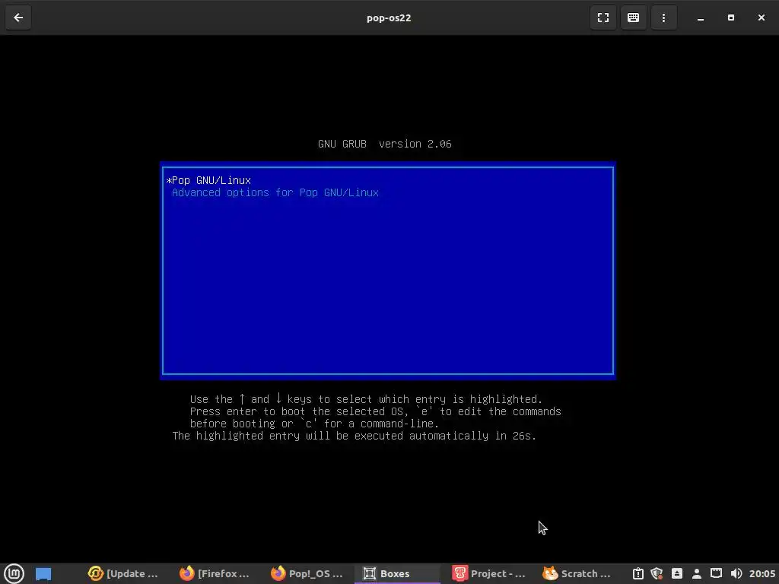Viewport: 779px width, 584px height.
Task: Open the three-dot menu in Boxes header
Action: click(663, 18)
